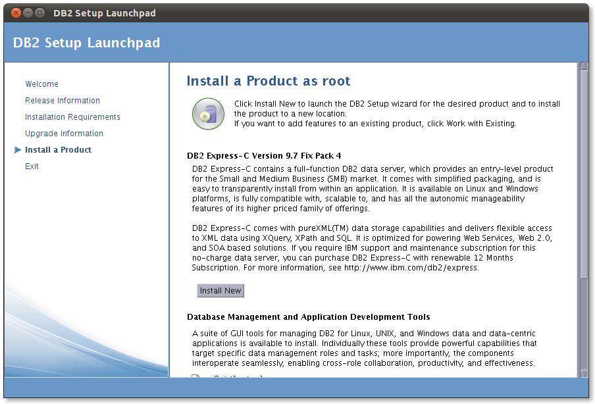Maximize the DB2 Setup Launchpad window

(x=39, y=13)
